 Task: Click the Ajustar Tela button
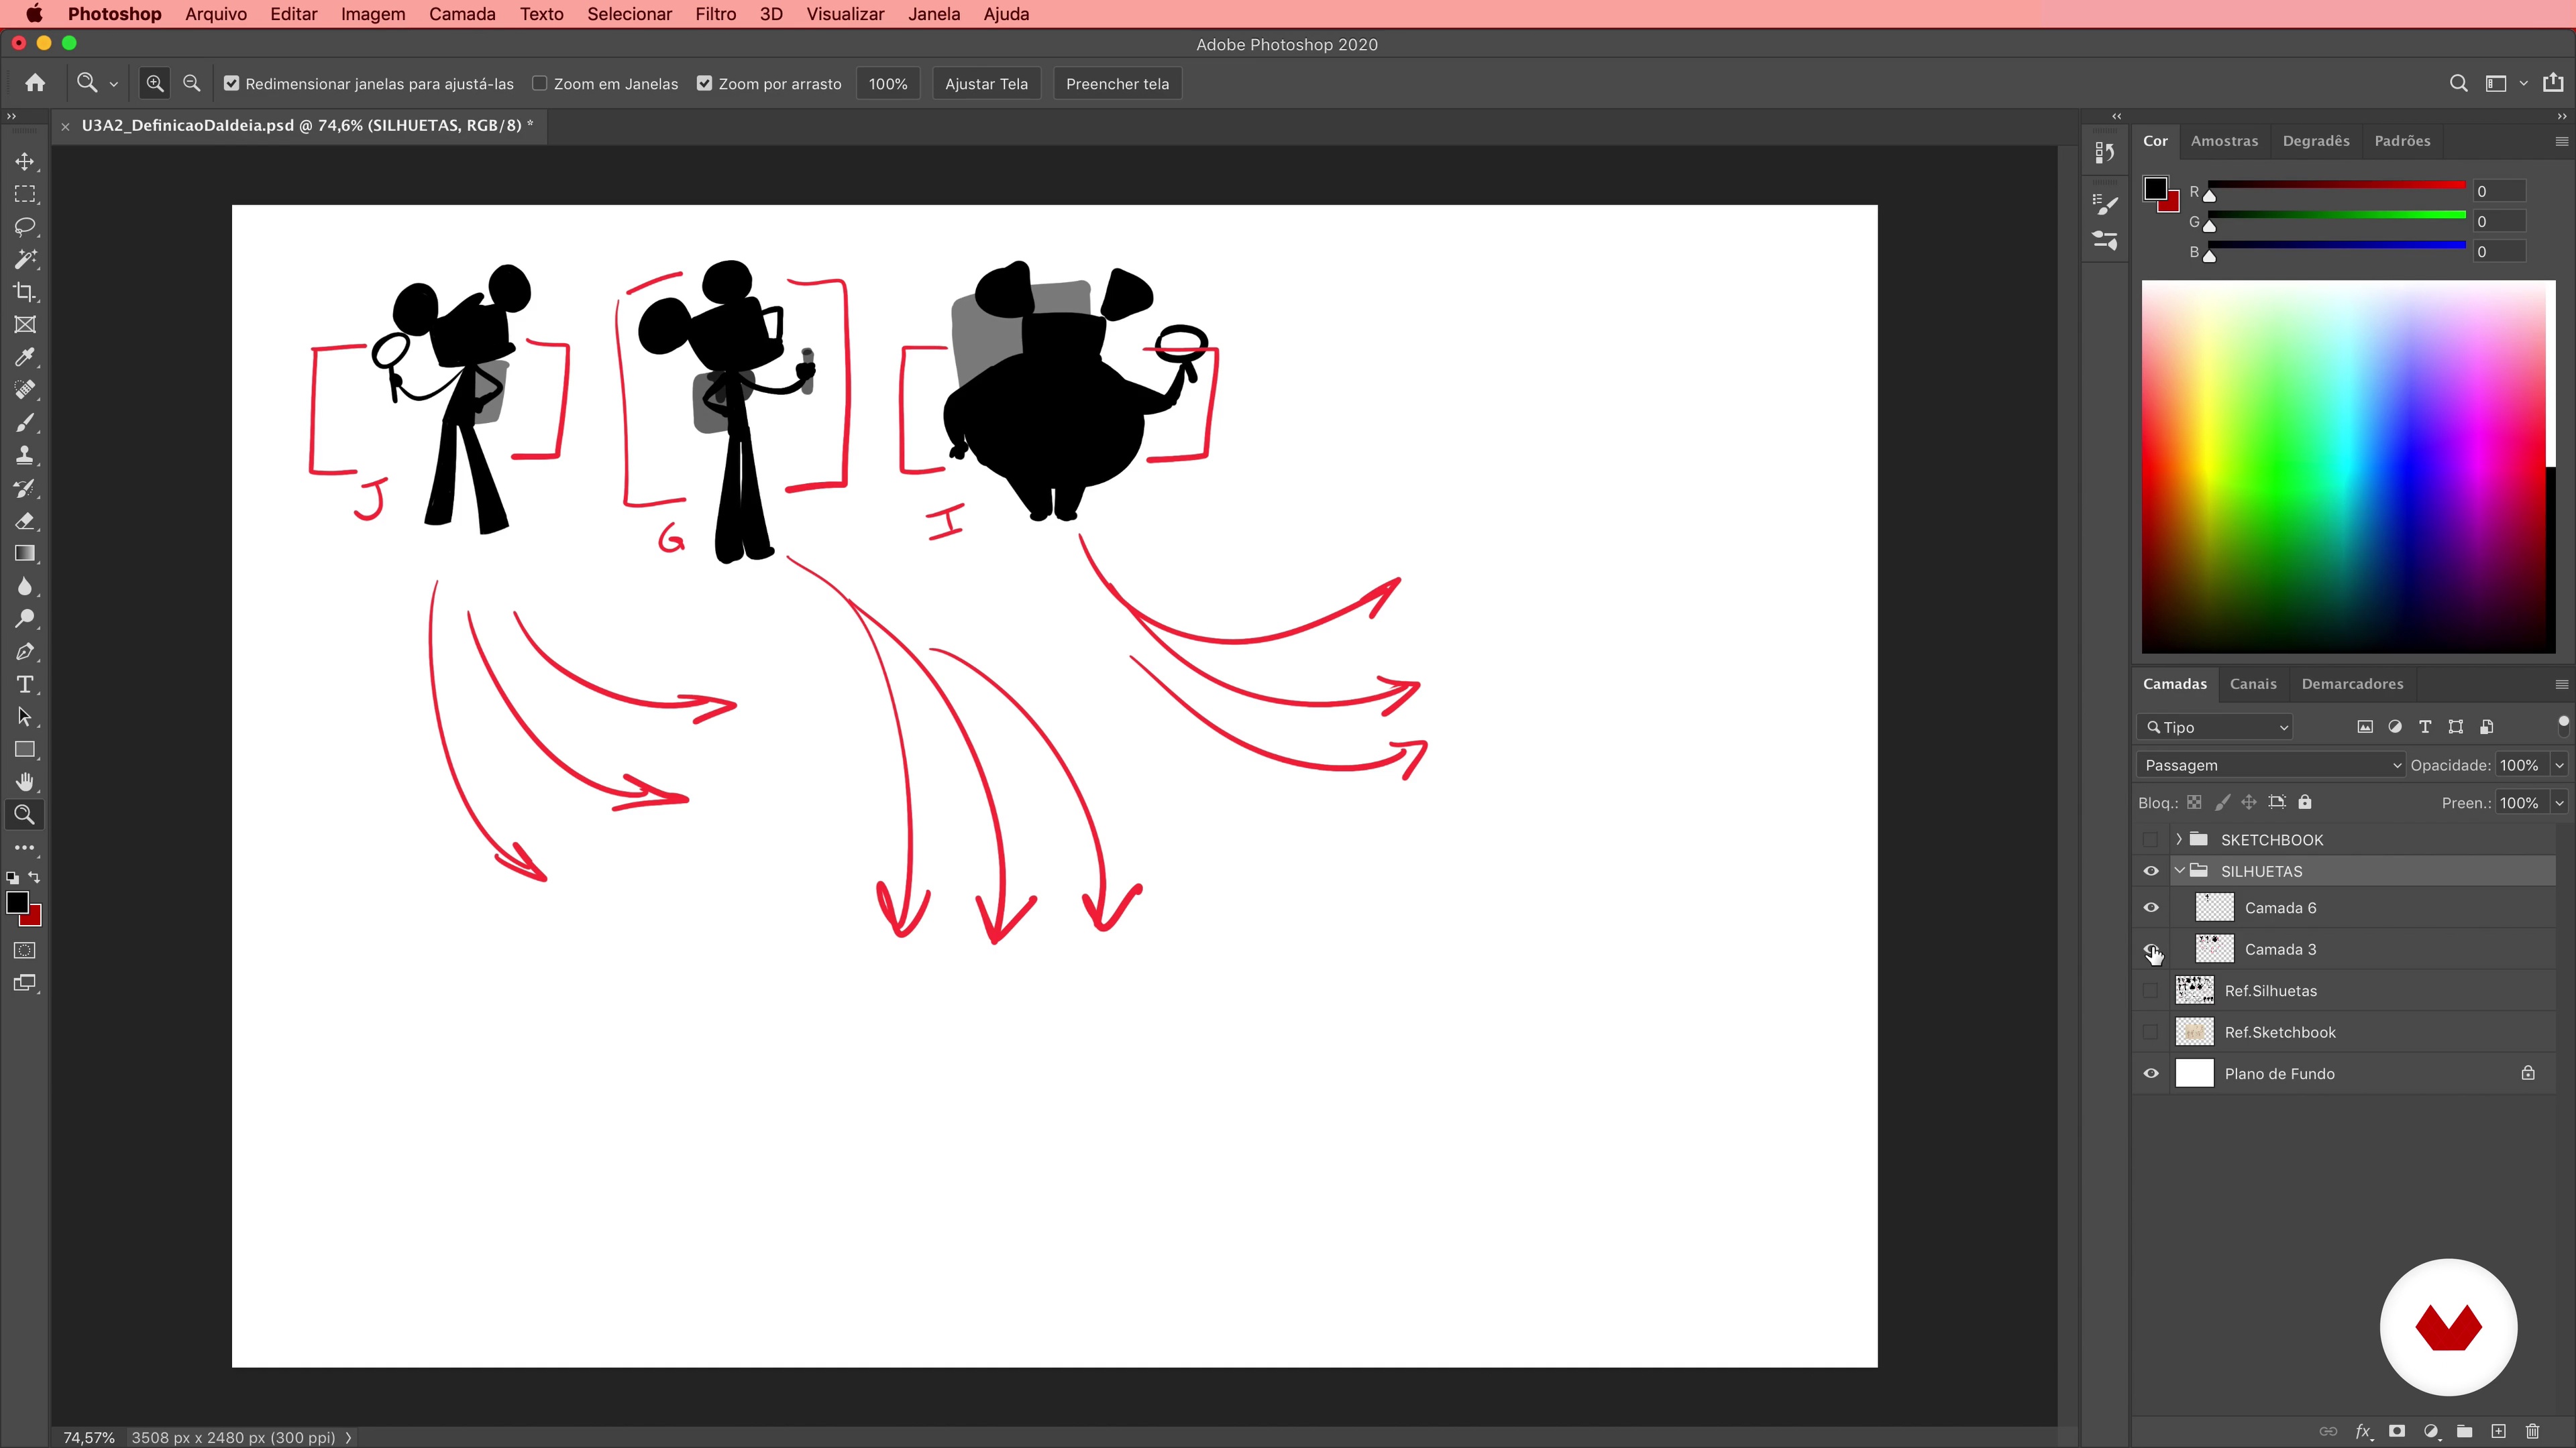pyautogui.click(x=986, y=84)
